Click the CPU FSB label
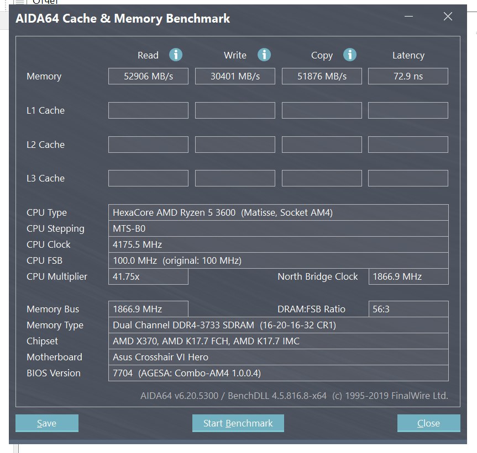Viewport: 477px width, 453px height. pos(44,260)
